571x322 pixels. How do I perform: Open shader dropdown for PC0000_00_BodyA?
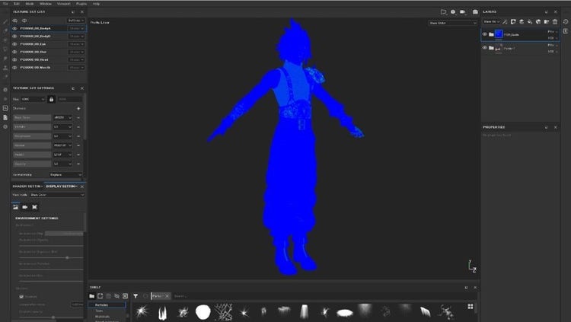76,28
